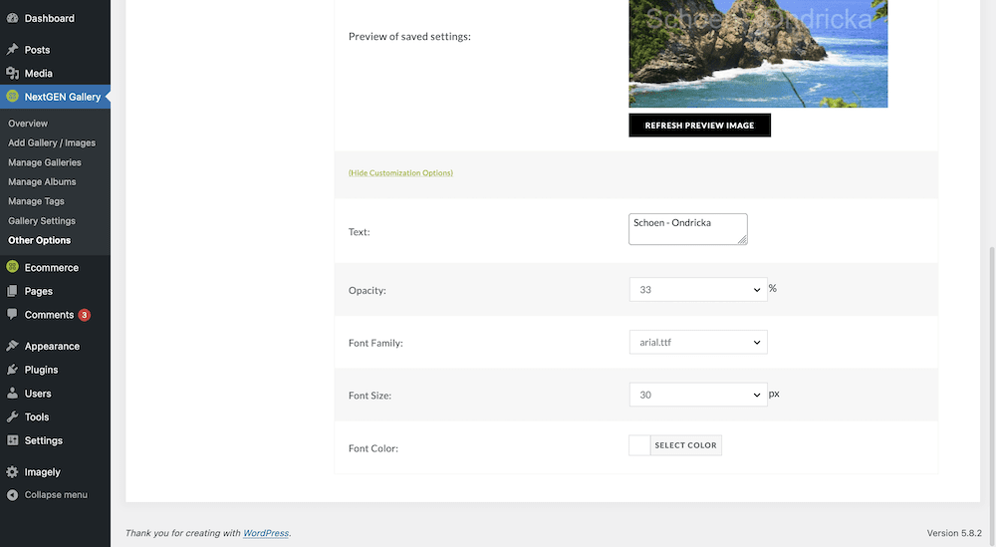The height and width of the screenshot is (547, 996).
Task: Open the Appearance menu label
Action: tap(52, 347)
